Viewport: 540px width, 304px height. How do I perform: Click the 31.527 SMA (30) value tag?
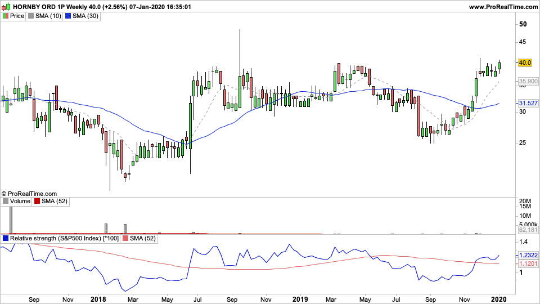pyautogui.click(x=528, y=103)
